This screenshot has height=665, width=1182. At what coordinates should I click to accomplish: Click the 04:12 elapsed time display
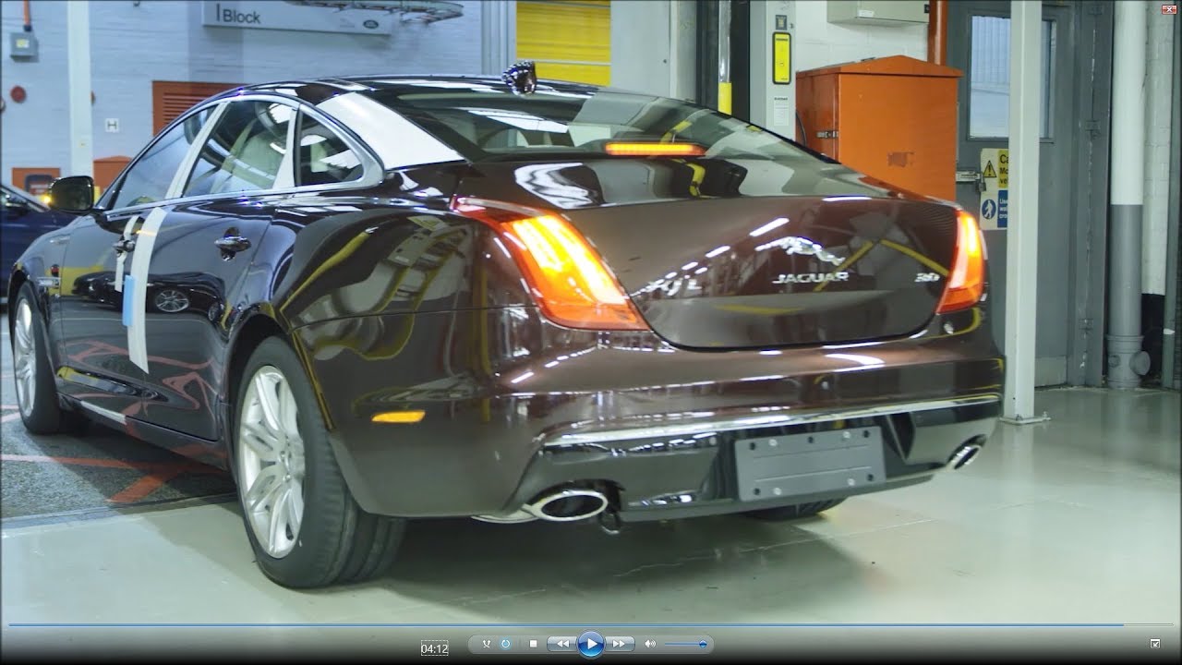click(x=435, y=648)
